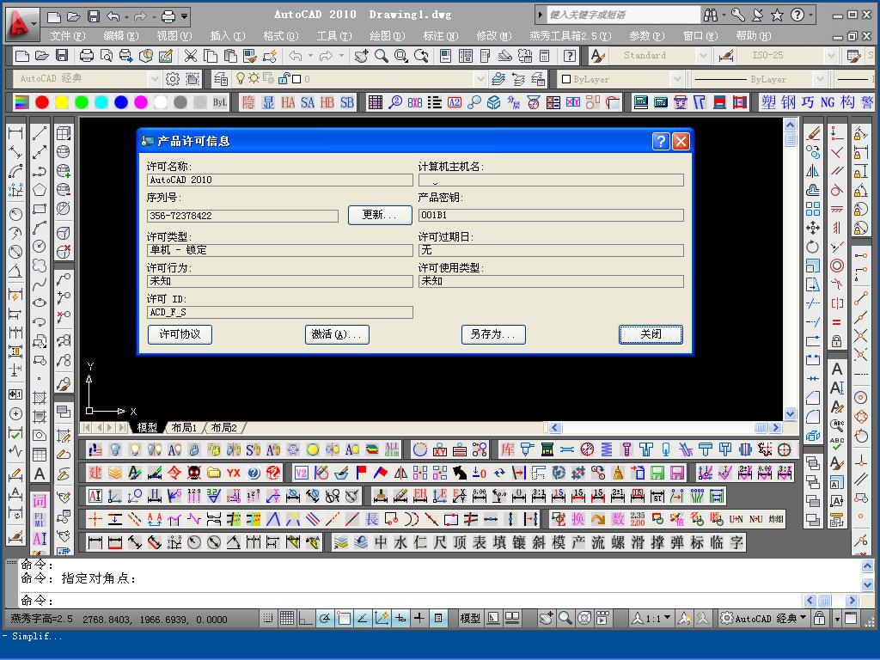Click the 关闭 button in license dialog
Image resolution: width=880 pixels, height=660 pixels.
tap(651, 334)
